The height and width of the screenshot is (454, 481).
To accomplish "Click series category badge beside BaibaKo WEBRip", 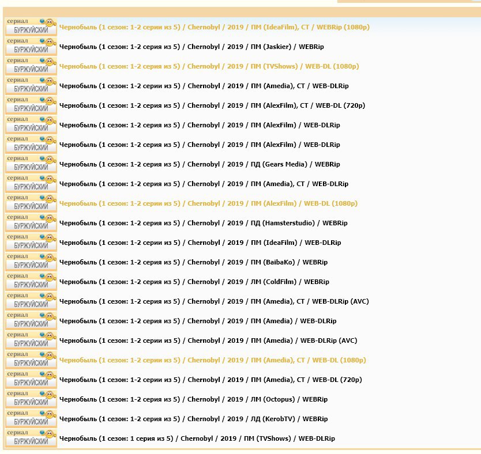I will tap(31, 262).
